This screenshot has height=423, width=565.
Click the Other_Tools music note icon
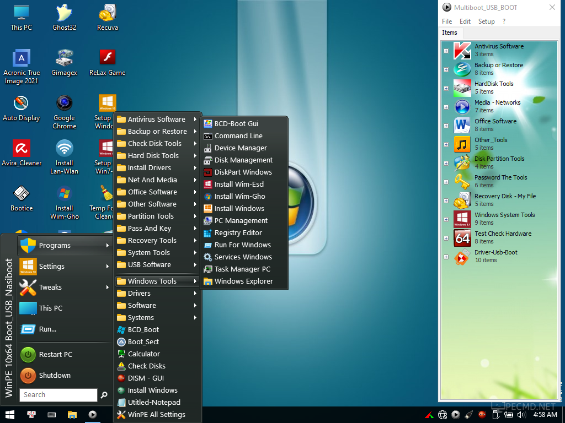[x=462, y=144]
